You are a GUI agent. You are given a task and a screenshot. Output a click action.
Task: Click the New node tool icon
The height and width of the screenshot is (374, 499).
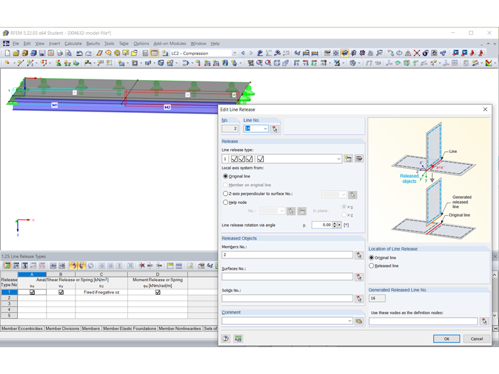coord(7,63)
